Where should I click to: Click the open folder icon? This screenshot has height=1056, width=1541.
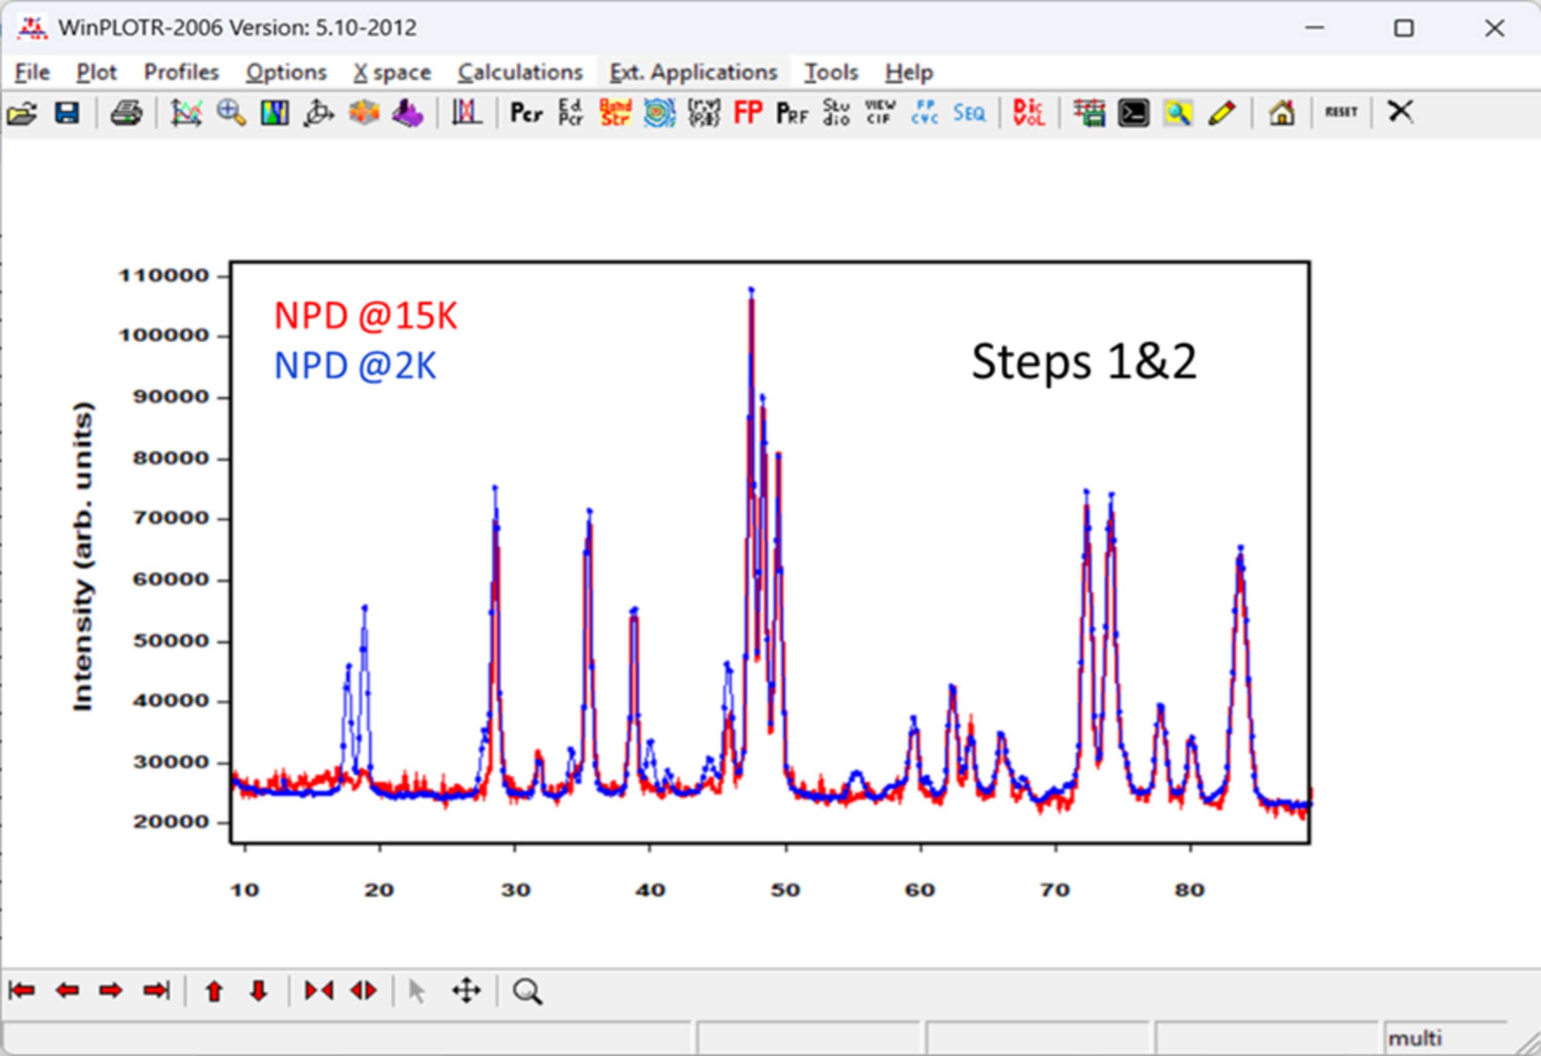click(x=23, y=114)
